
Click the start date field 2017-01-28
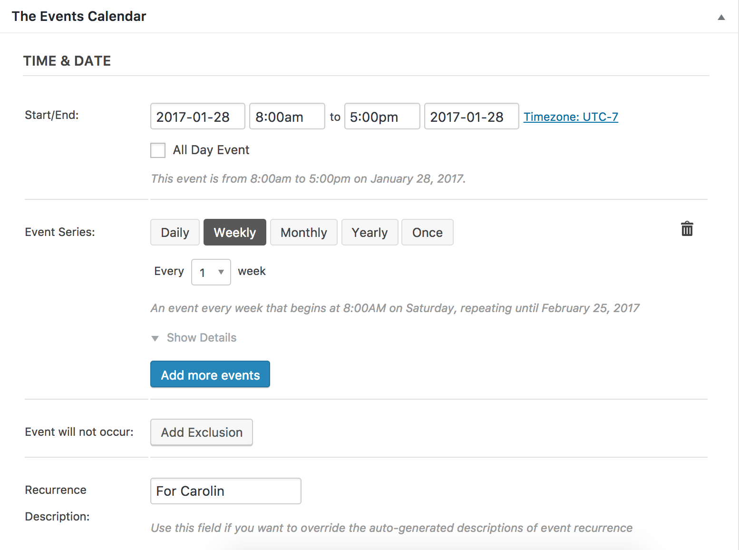point(197,117)
